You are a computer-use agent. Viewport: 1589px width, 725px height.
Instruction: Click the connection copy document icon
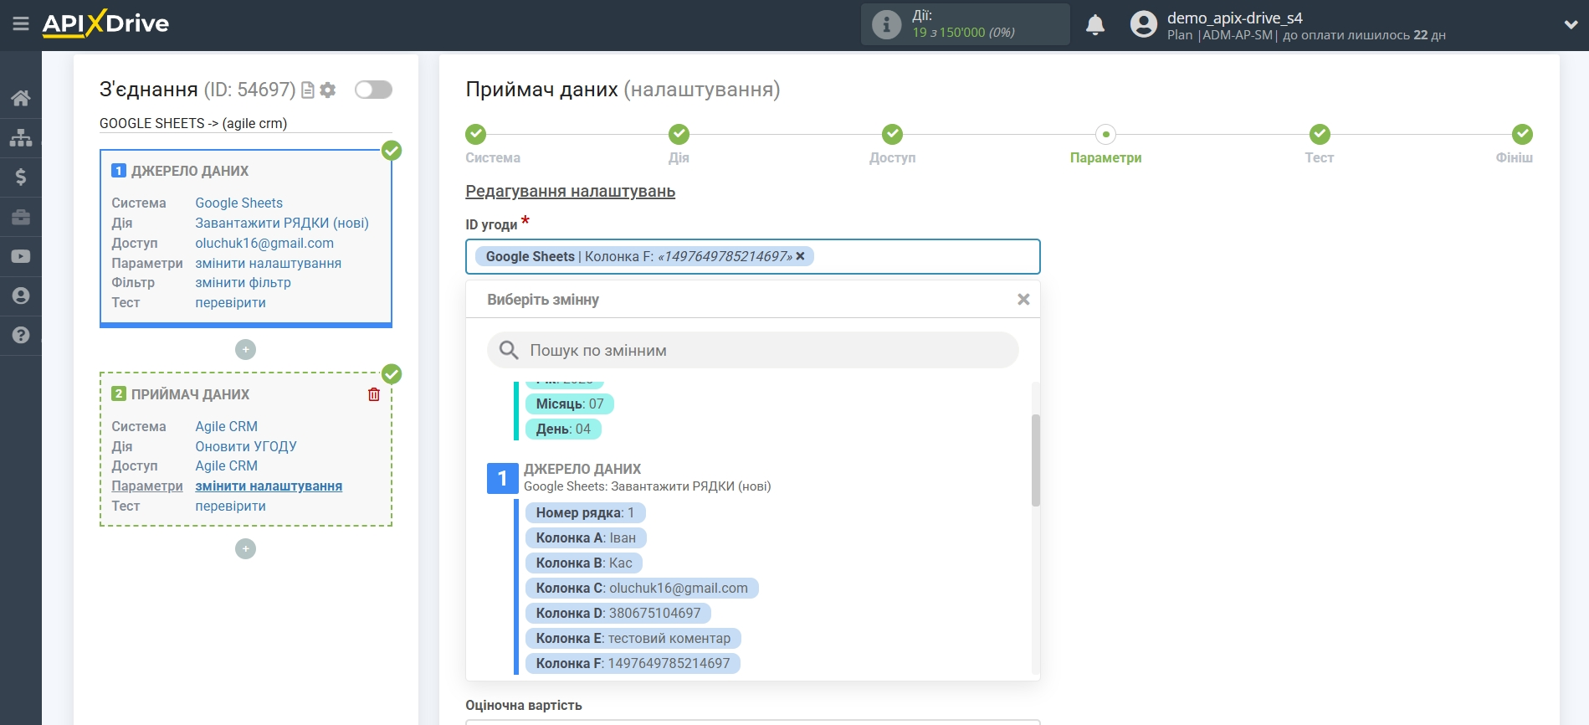pos(308,90)
